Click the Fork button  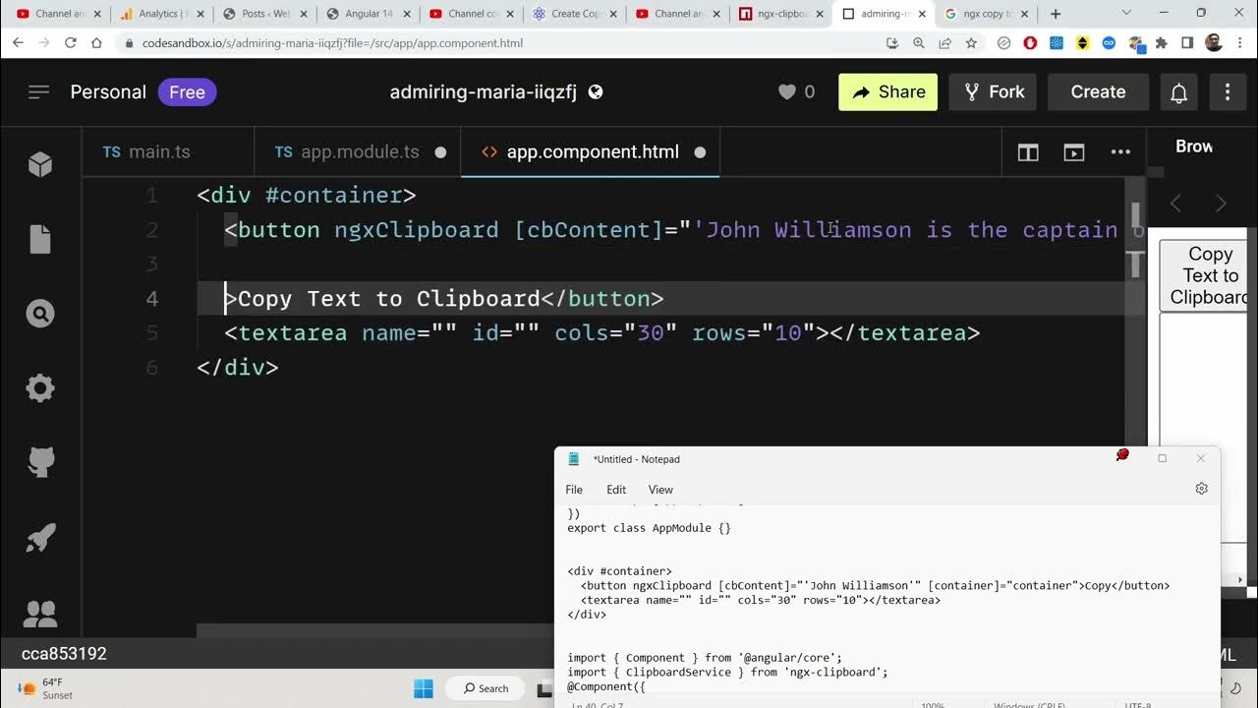(993, 92)
